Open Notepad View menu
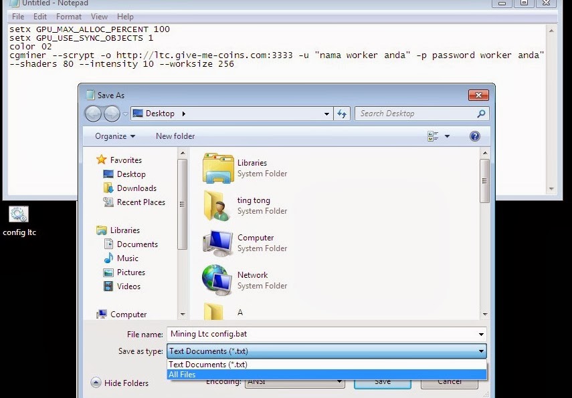The width and height of the screenshot is (572, 398). [99, 17]
